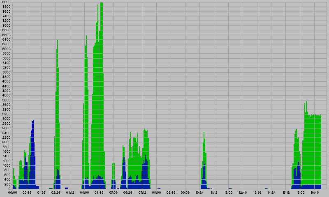The width and height of the screenshot is (329, 197).
Task: Click the 04:48 time label on x-axis
Action: coord(99,192)
